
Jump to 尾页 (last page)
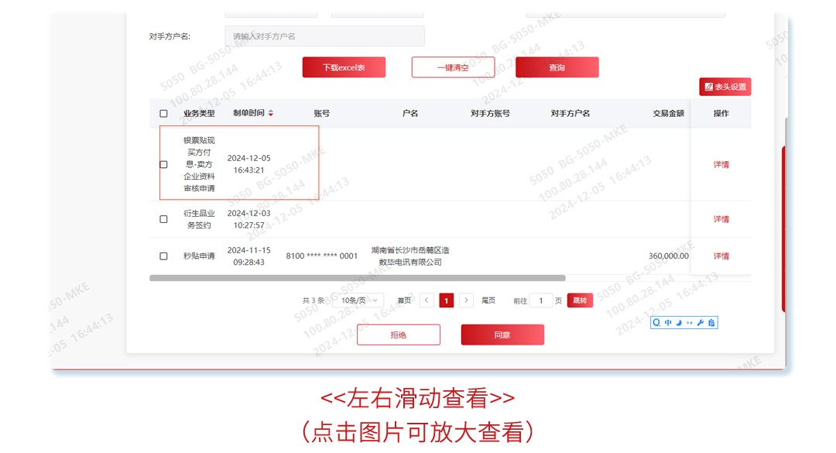[x=487, y=300]
